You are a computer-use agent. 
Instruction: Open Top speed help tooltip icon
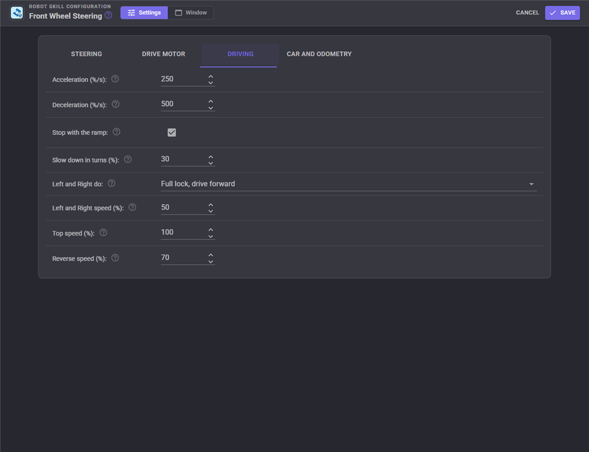104,233
